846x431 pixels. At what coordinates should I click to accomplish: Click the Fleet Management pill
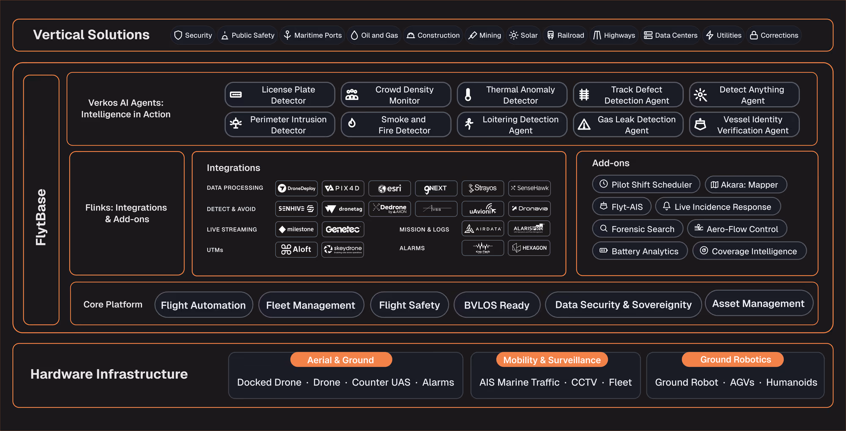coord(311,305)
